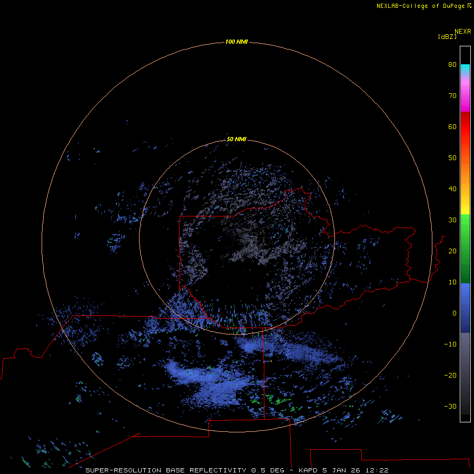Pick the cyan segment of the color bar
This screenshot has width=474, height=474.
(x=465, y=68)
